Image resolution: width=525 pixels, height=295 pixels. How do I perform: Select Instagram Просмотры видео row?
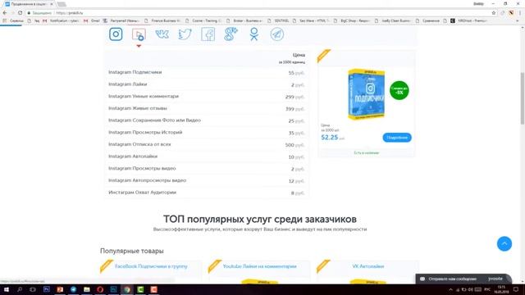point(206,169)
